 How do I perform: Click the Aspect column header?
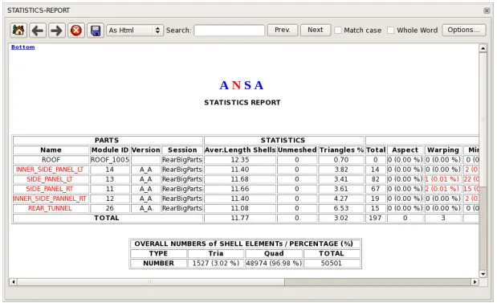pyautogui.click(x=405, y=150)
